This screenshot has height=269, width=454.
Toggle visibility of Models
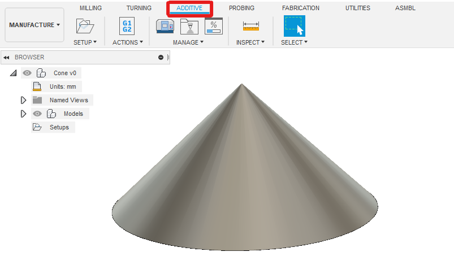pos(37,114)
